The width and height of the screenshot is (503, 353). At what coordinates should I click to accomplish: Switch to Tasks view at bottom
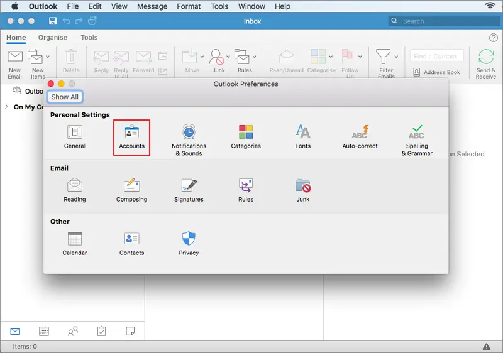[101, 331]
